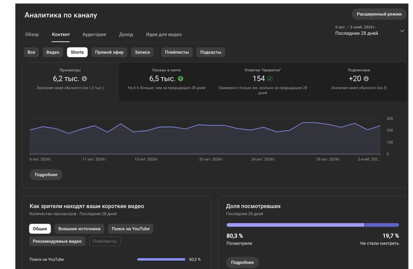Click the Посмотрели segment of the viewed bar
Viewport: 413px width, 269px height.
click(296, 225)
